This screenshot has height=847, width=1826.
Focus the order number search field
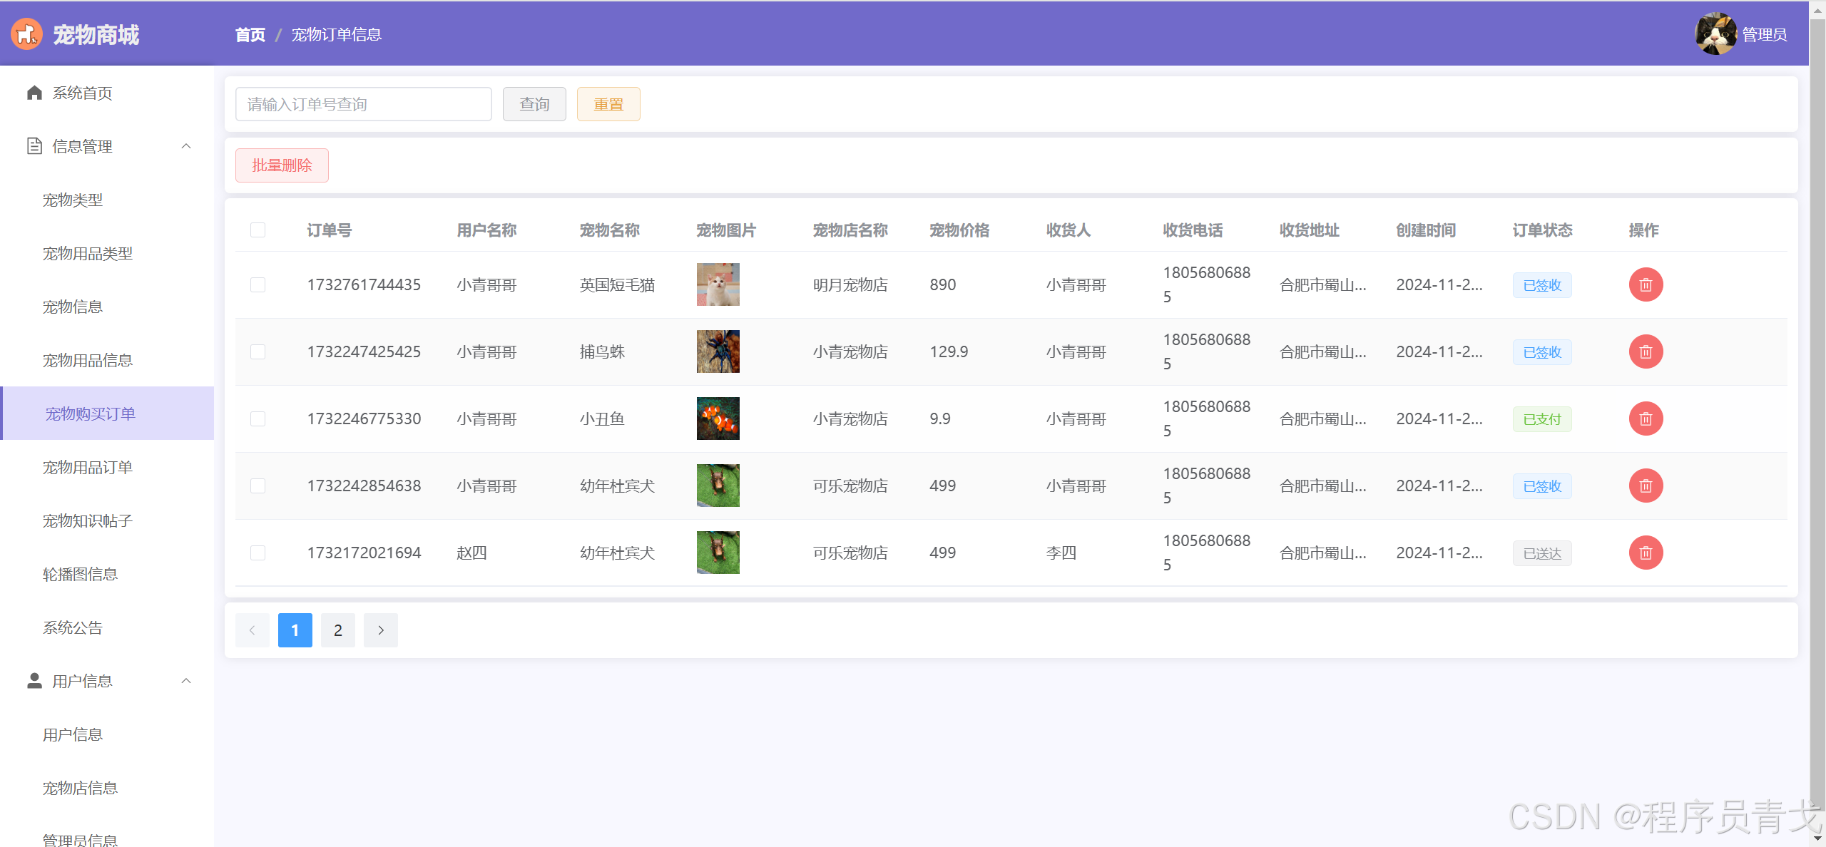point(363,105)
